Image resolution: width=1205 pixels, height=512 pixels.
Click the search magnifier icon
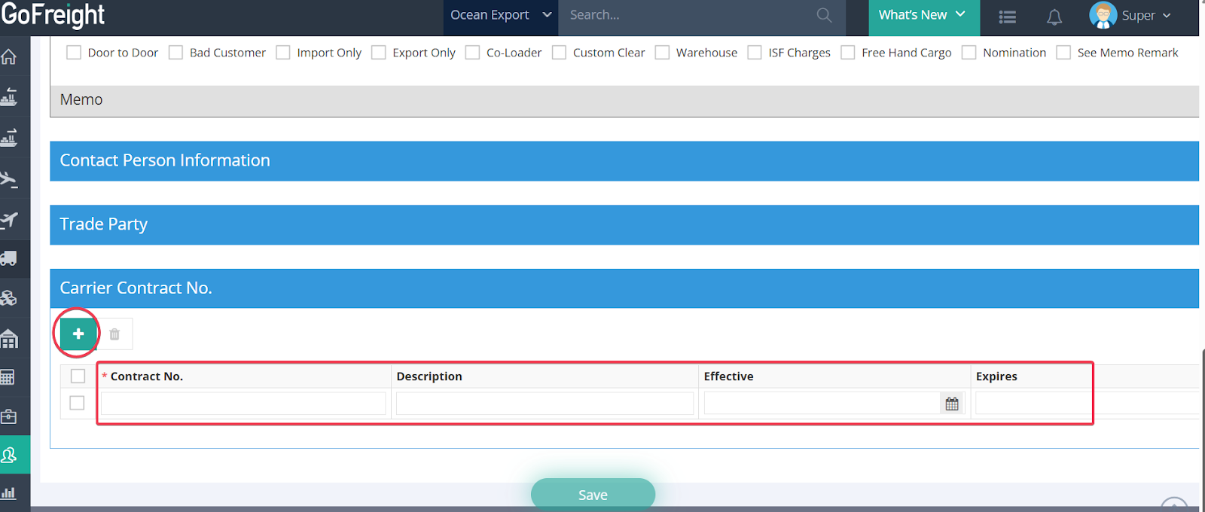tap(824, 15)
